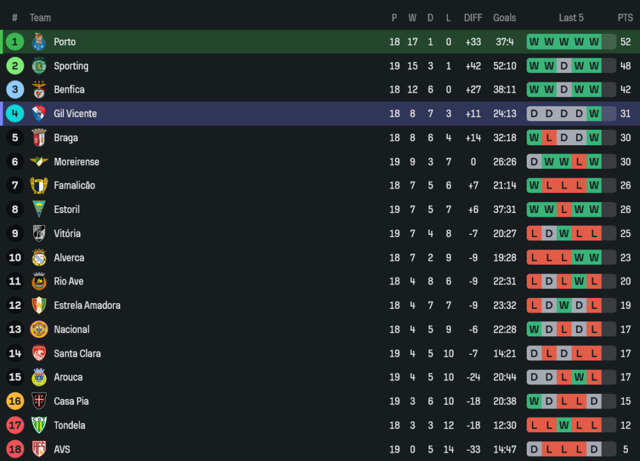Click the Sporting club crest
Image resolution: width=640 pixels, height=461 pixels.
(x=39, y=66)
